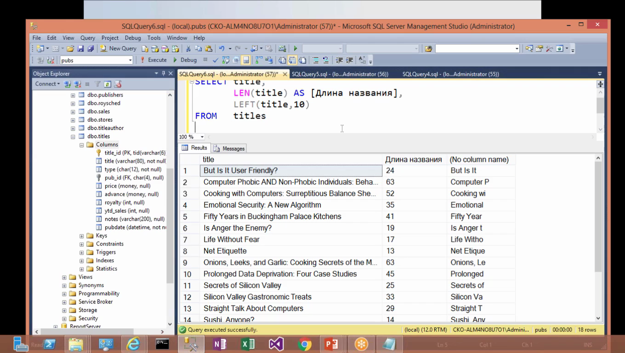Select the Security folder in the tree
The image size is (625, 353).
coord(88,319)
